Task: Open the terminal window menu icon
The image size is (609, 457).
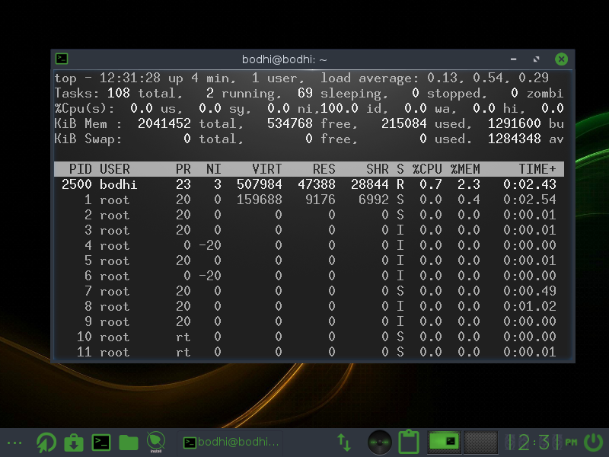Action: 62,59
